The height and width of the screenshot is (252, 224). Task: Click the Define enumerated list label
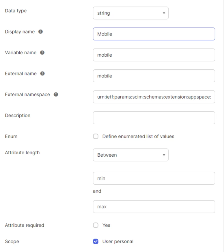(x=138, y=137)
